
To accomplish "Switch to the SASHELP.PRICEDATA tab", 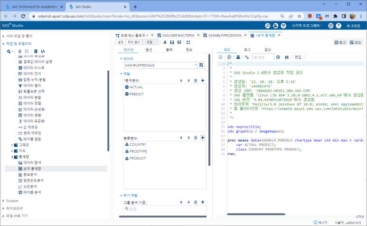I will click(224, 35).
